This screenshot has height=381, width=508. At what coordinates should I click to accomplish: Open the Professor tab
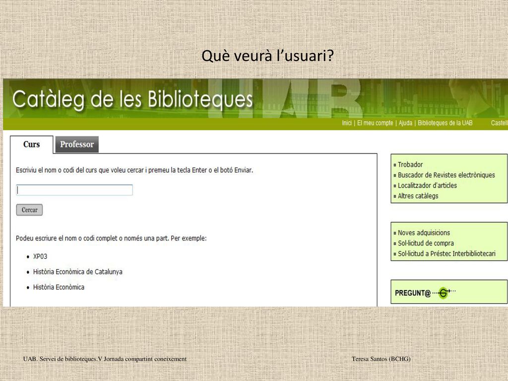(77, 144)
